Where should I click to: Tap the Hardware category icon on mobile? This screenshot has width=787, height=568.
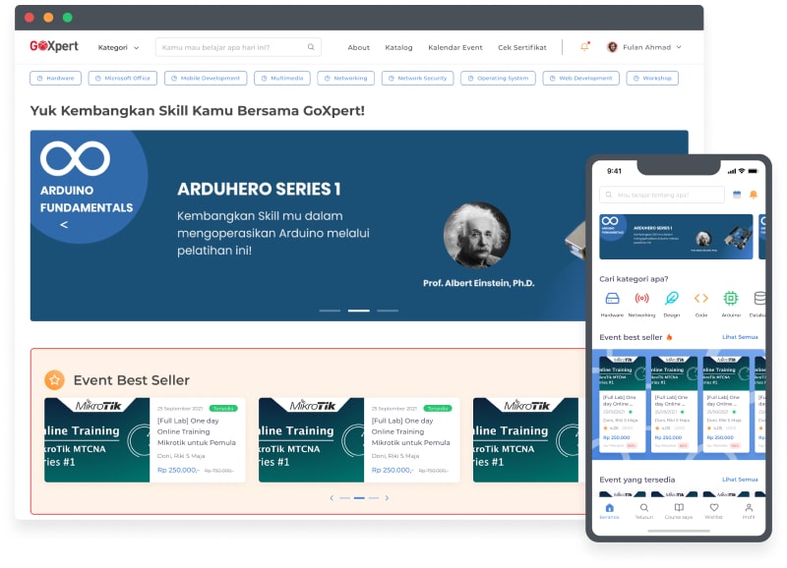click(612, 298)
